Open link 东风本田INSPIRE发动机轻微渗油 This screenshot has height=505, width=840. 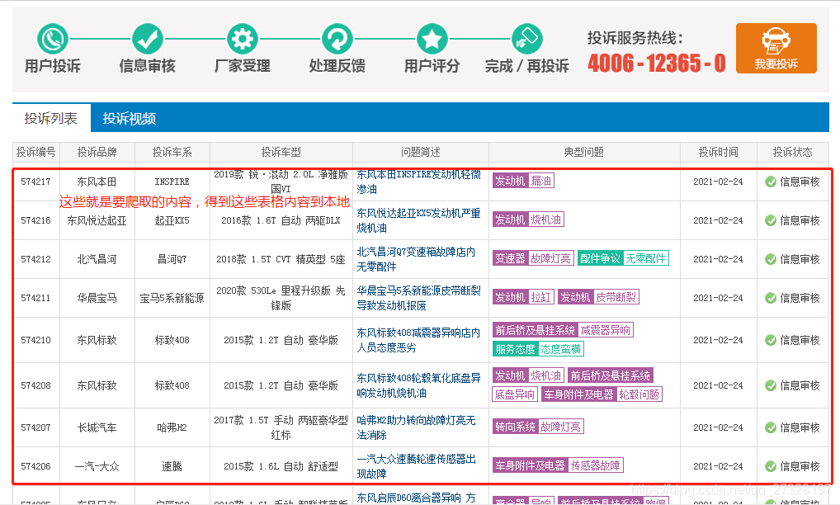coord(419,182)
